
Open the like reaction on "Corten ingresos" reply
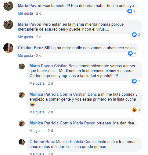point(136,81)
